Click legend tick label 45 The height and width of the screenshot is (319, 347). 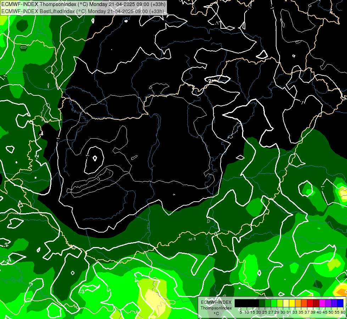click(325, 312)
